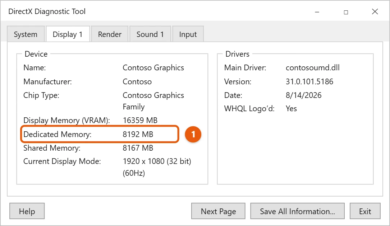The image size is (390, 226).
Task: Click the Help button
Action: [27, 211]
